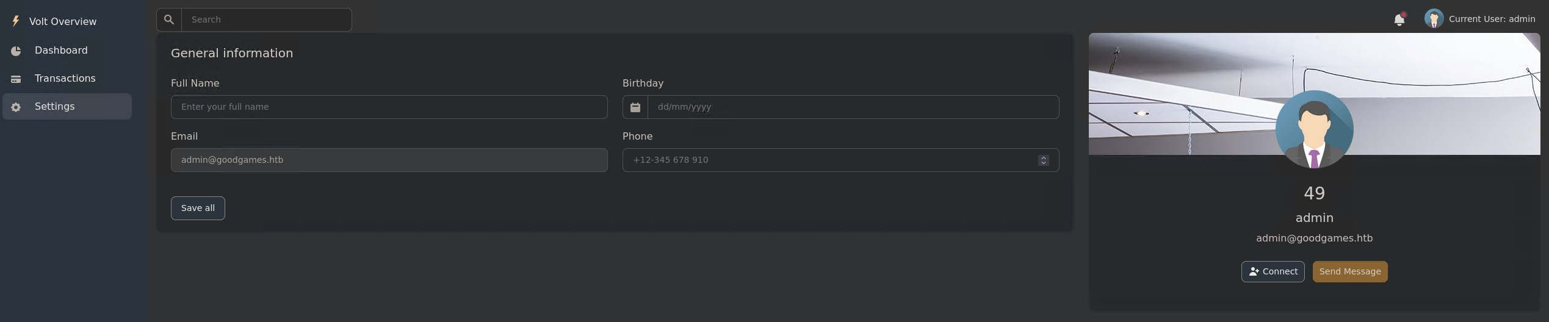The image size is (1549, 322).
Task: Click the Dashboard pie chart icon
Action: [16, 51]
